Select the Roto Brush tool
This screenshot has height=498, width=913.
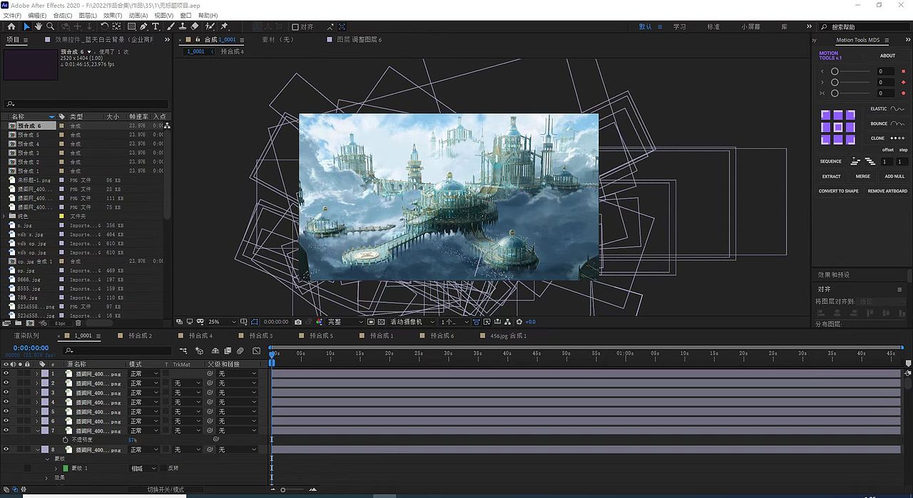click(210, 26)
